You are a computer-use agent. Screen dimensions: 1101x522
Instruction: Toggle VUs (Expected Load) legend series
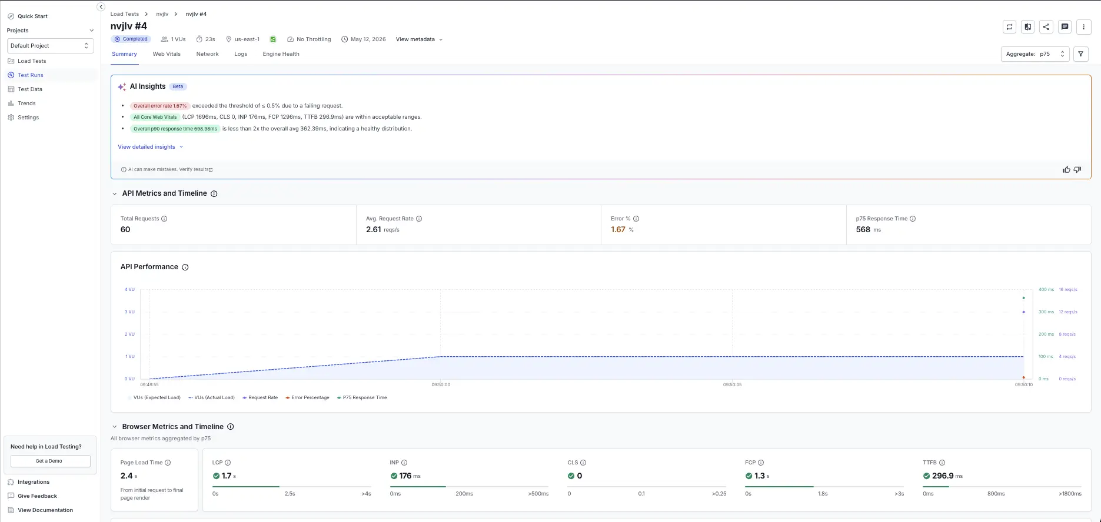(154, 398)
